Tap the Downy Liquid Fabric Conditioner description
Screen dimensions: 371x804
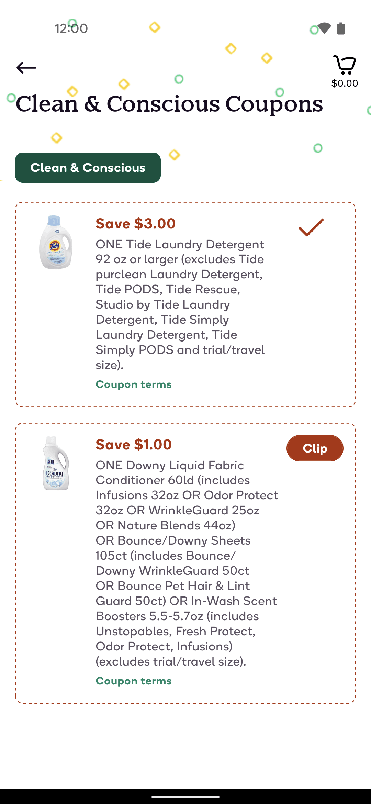187,563
